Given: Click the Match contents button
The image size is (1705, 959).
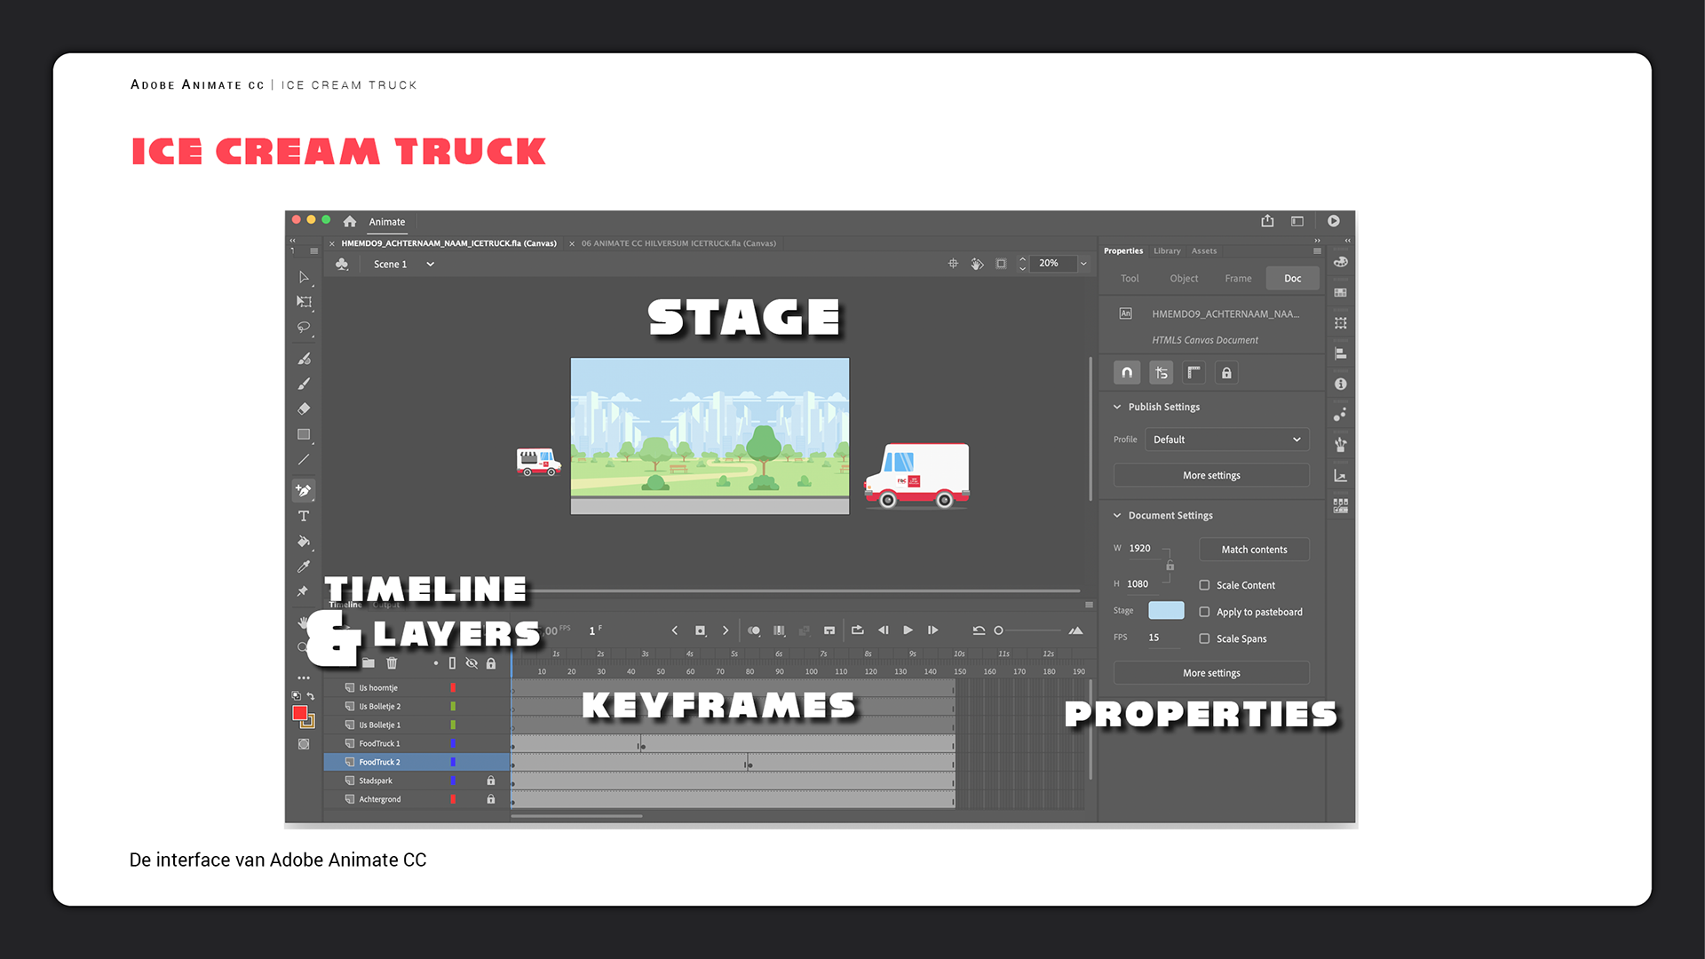Looking at the screenshot, I should (x=1254, y=550).
